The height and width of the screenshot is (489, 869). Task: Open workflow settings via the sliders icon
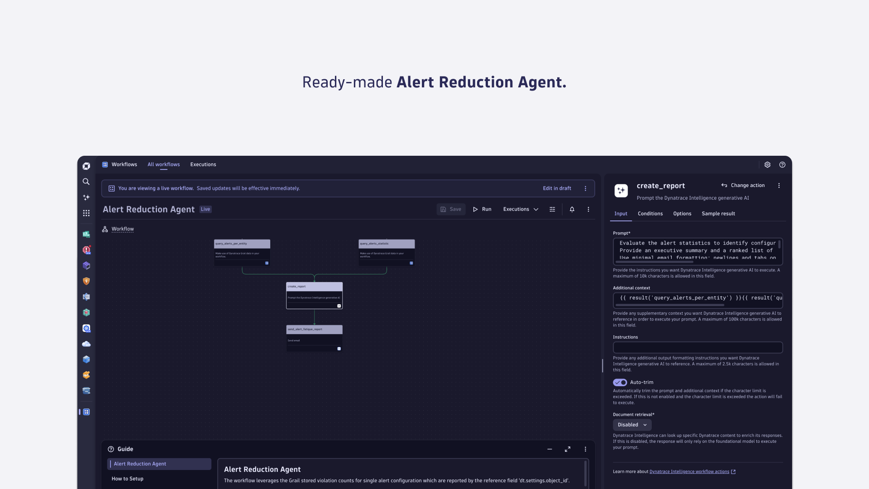pos(552,209)
